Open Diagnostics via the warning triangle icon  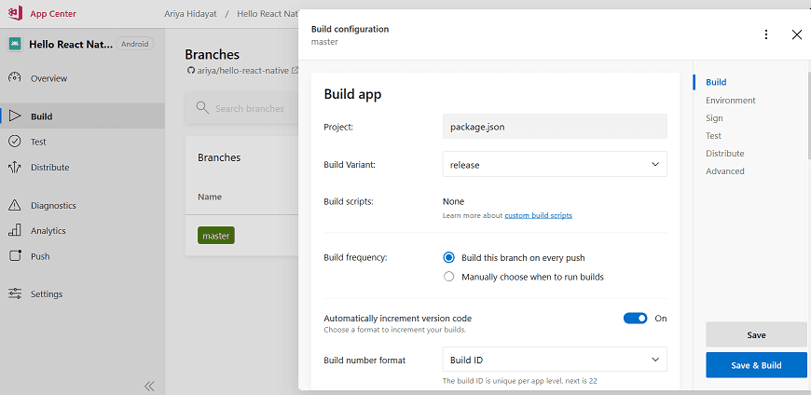coord(15,205)
